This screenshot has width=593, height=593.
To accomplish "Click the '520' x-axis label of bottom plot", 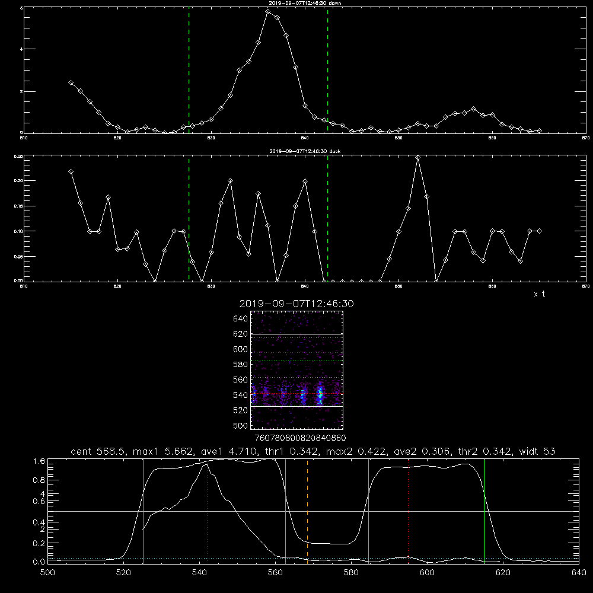I will coord(124,573).
